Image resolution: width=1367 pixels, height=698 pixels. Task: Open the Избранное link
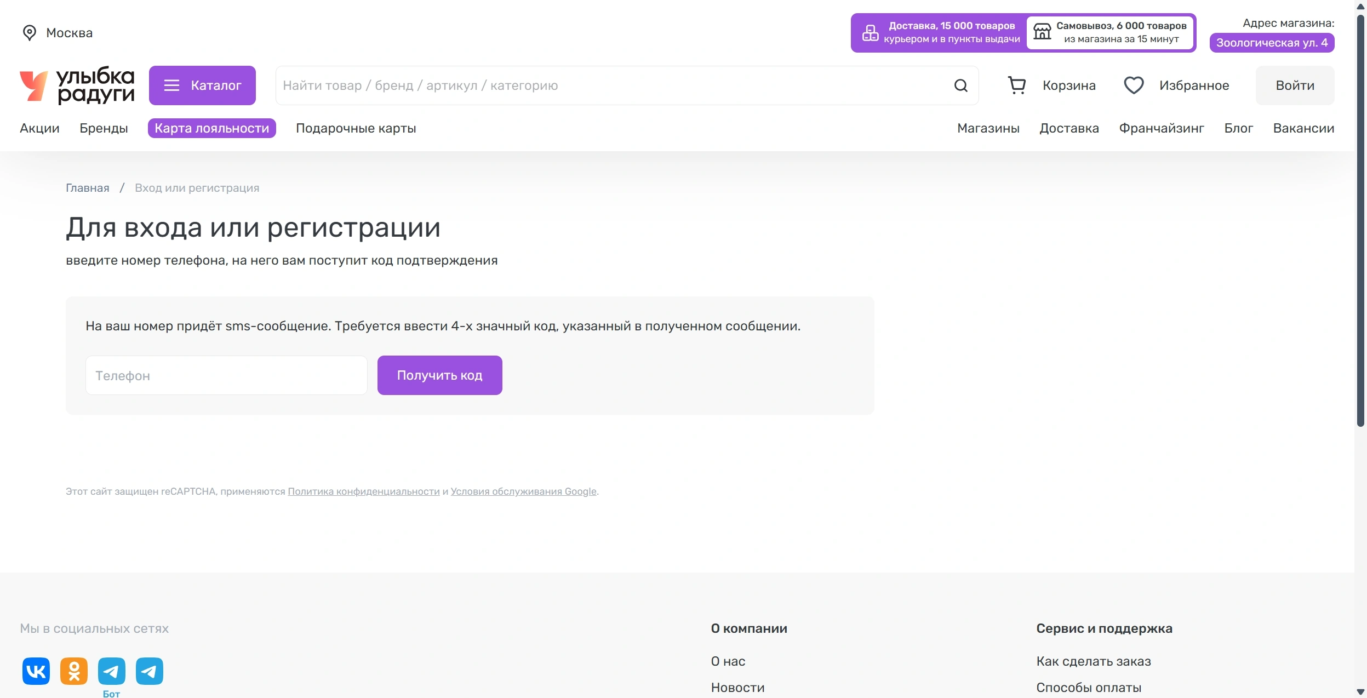click(1194, 85)
